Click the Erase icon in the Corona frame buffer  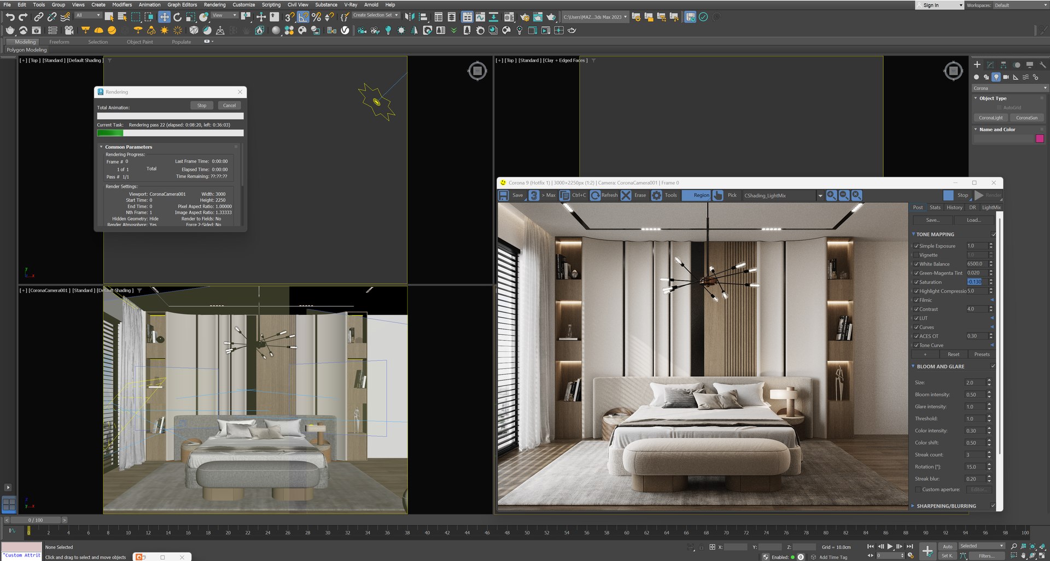point(626,195)
